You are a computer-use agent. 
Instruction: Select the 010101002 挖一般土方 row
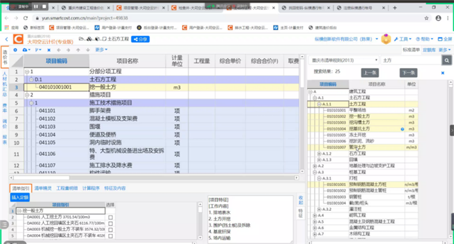coord(363,116)
